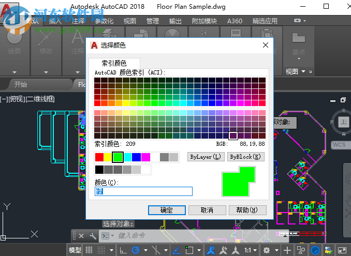
Task: Open the 插入 ribbon tab
Action: pos(55,21)
